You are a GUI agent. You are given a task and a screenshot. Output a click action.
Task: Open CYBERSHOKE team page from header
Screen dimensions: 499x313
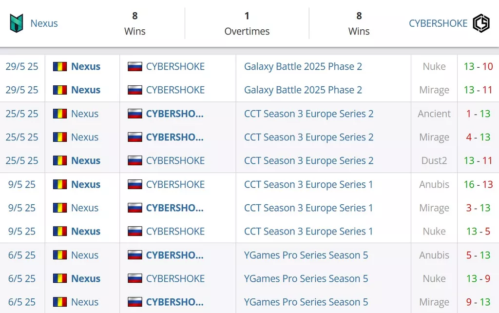click(x=438, y=23)
